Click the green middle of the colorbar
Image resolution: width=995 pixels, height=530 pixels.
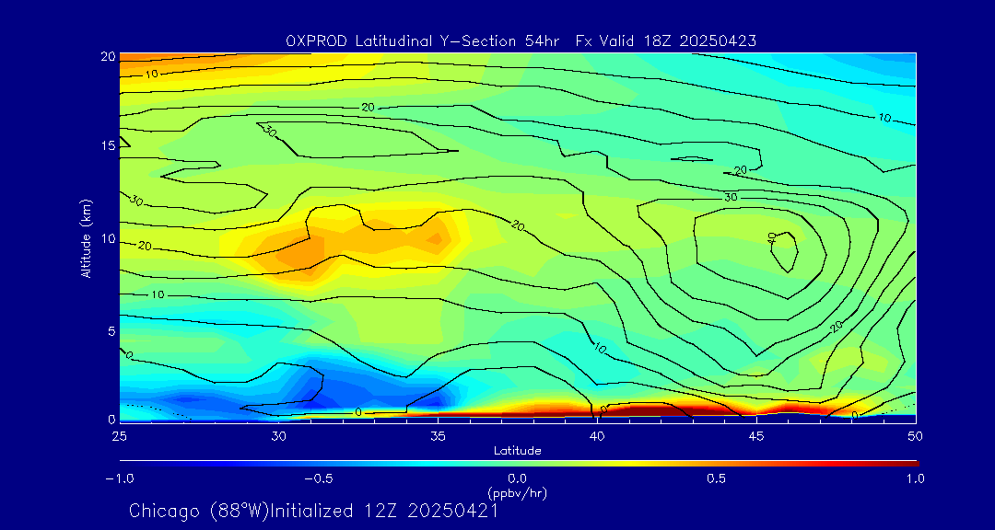(x=517, y=464)
